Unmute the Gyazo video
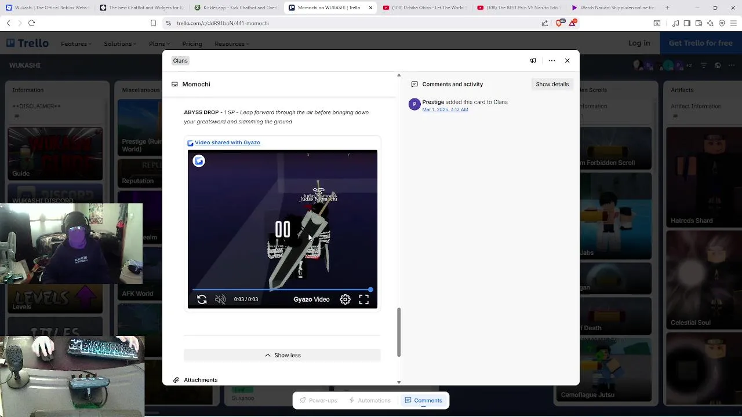 click(x=220, y=299)
